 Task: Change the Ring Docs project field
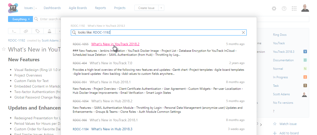click(280, 35)
